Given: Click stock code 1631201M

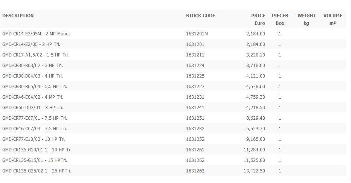Looking at the screenshot, I should click(x=197, y=34).
